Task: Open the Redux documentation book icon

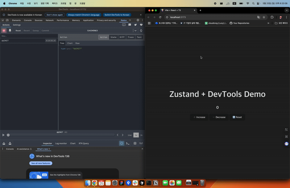Action: [x=124, y=25]
